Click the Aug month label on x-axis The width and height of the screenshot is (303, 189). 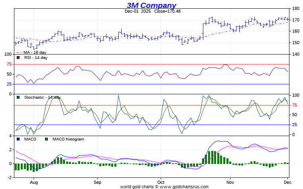pyautogui.click(x=34, y=182)
